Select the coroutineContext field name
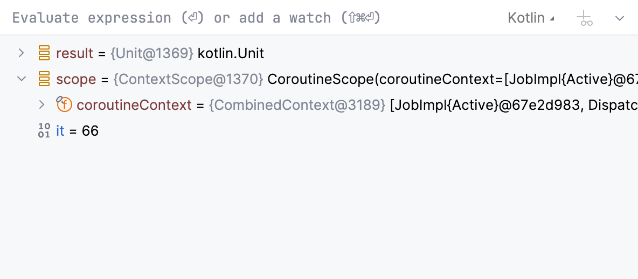The height and width of the screenshot is (279, 638). coord(134,105)
